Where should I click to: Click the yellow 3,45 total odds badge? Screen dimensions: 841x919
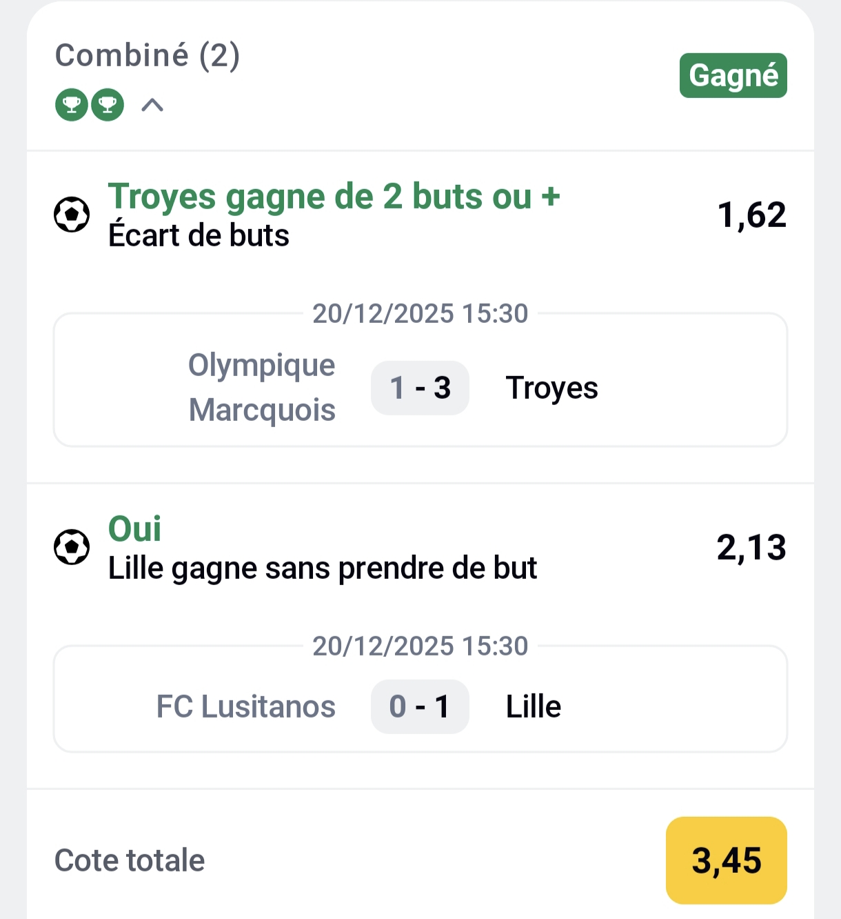[x=726, y=860]
